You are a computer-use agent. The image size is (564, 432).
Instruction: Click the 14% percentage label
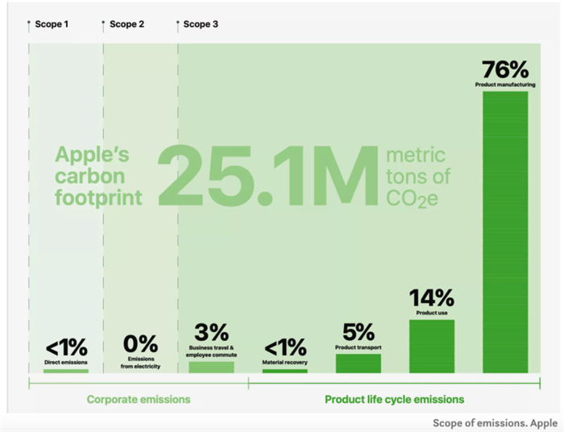coord(431,298)
